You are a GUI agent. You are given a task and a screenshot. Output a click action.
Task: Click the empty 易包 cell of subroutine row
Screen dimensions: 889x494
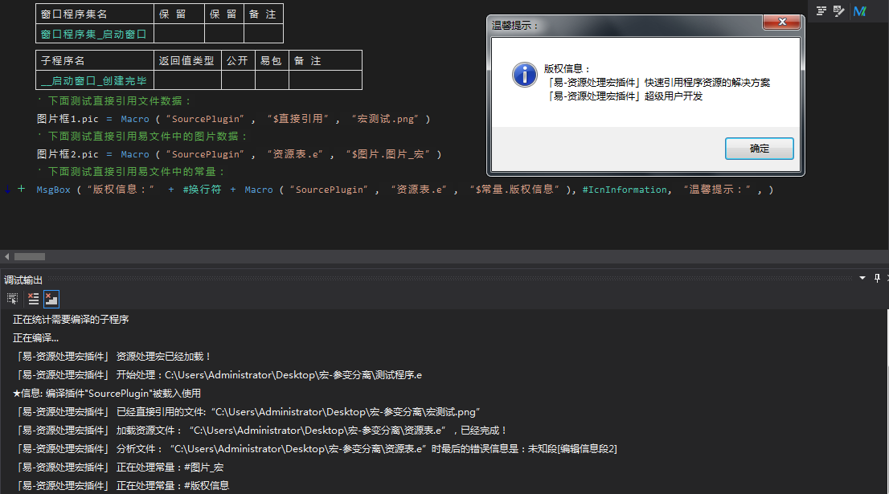(x=272, y=80)
